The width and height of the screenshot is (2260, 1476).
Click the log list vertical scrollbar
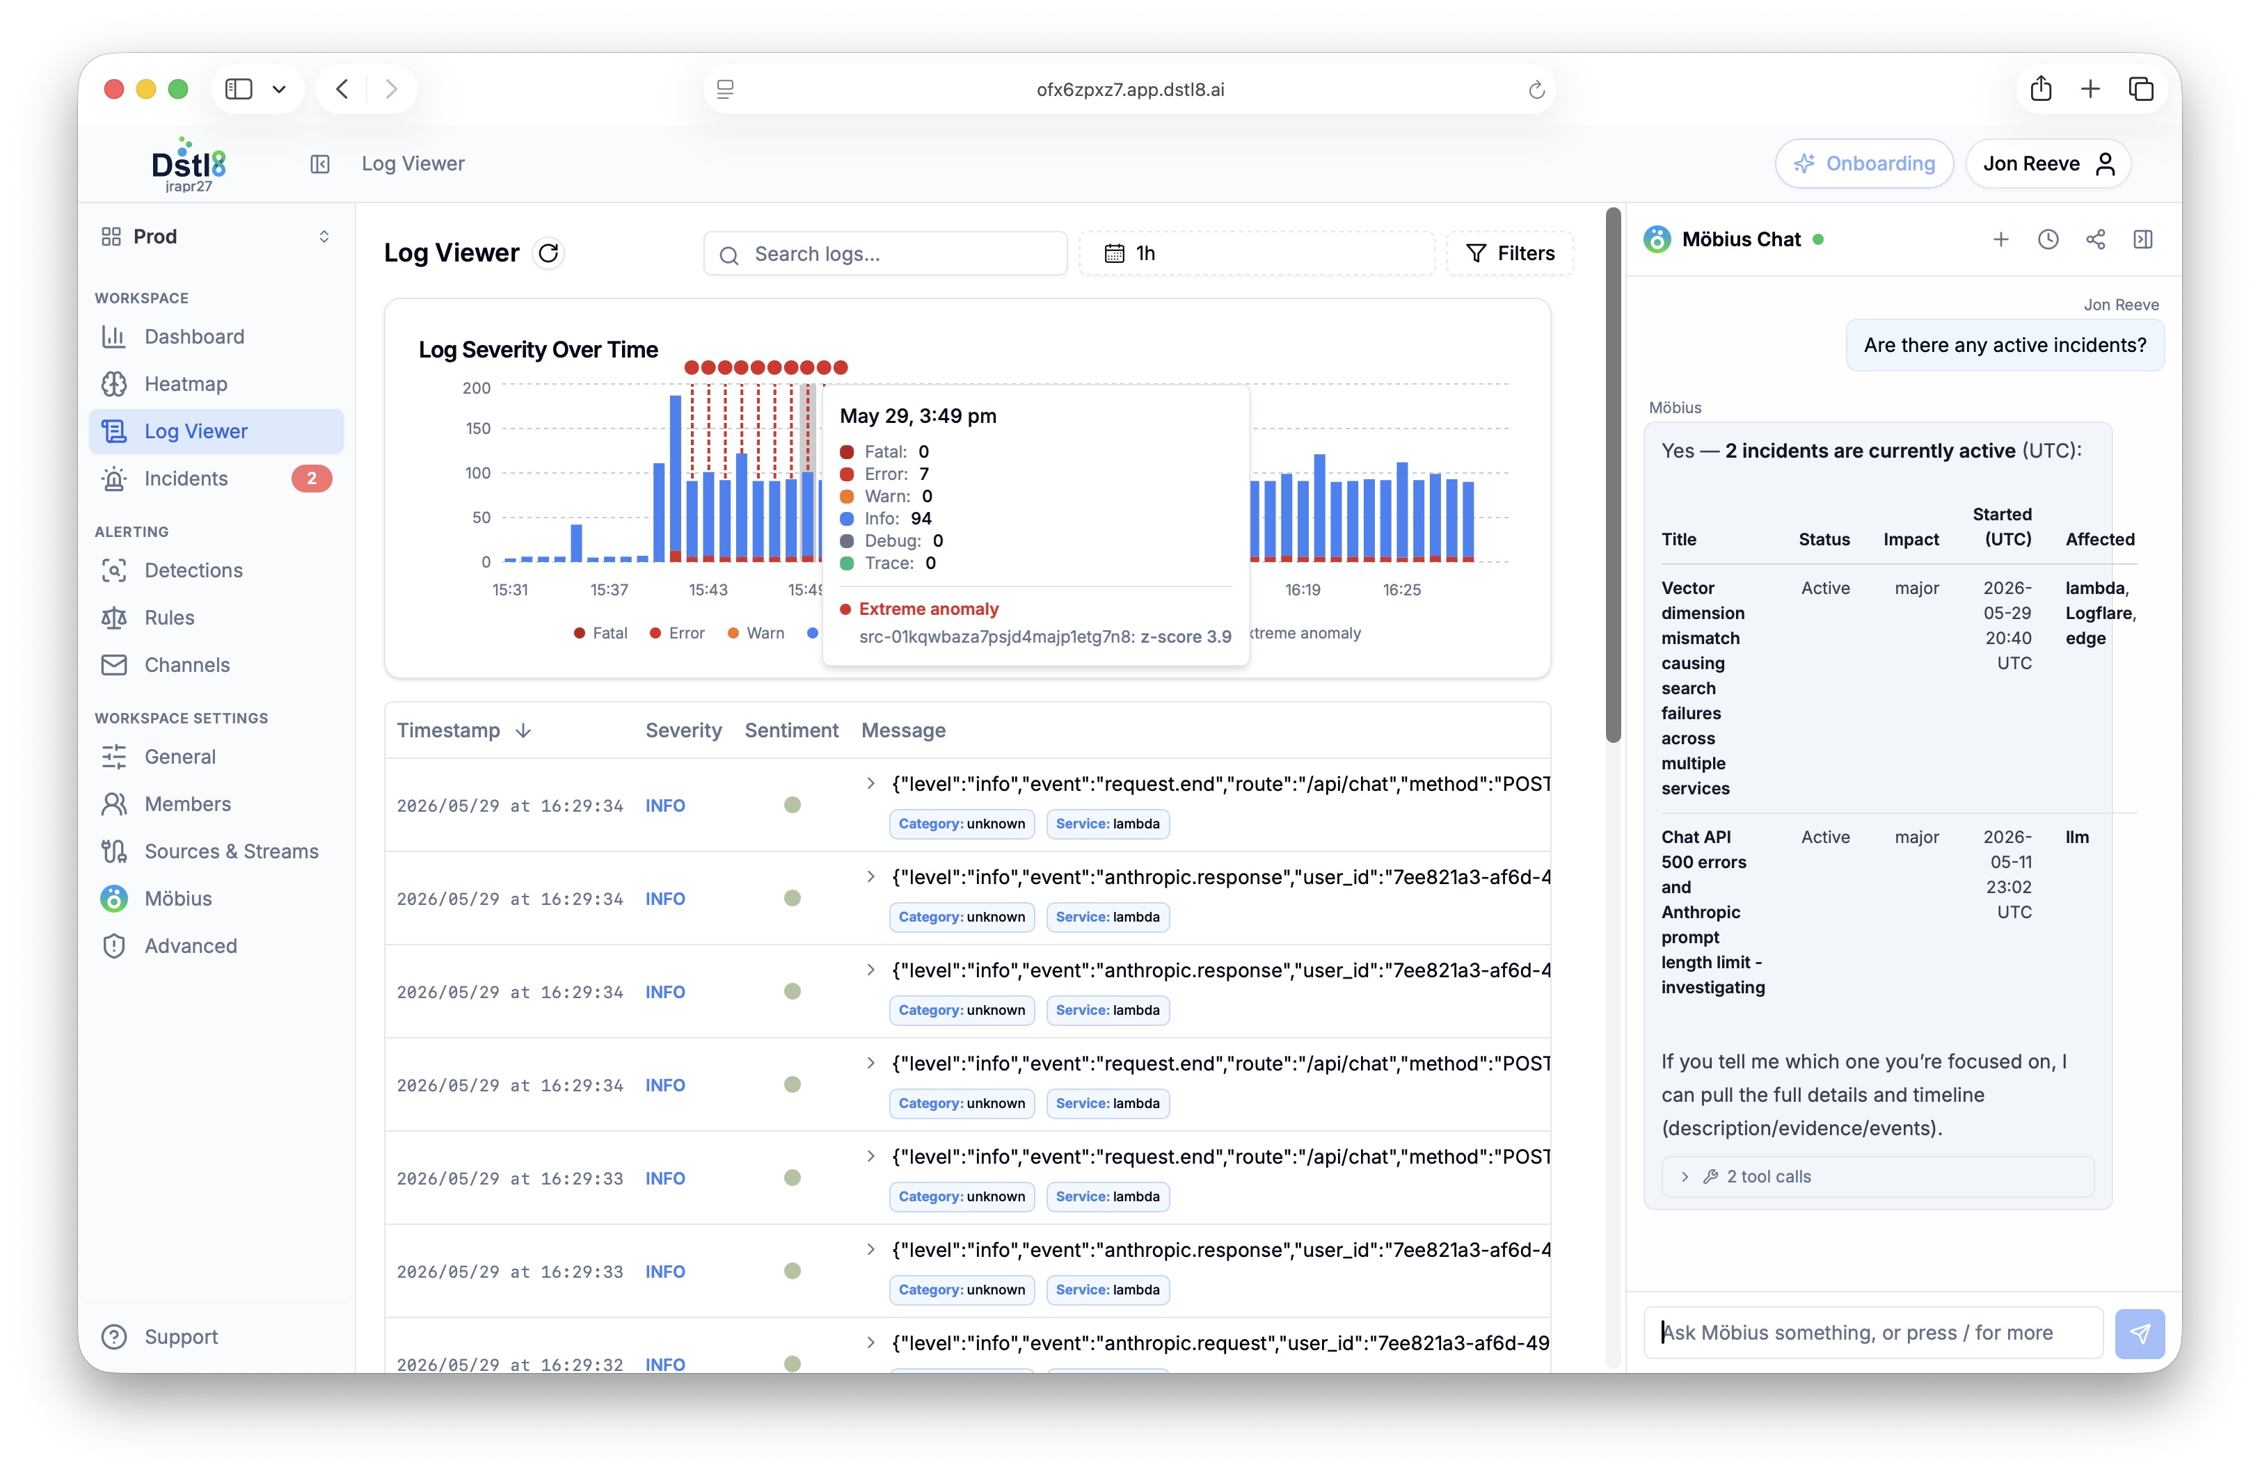(x=1612, y=474)
